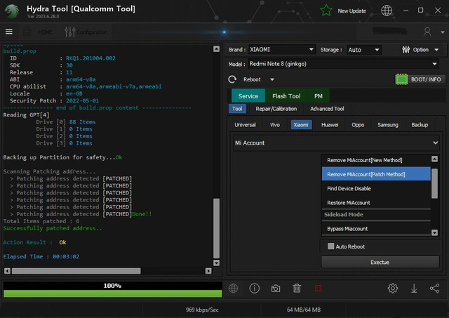
Task: Click operation list scroll down arrow
Action: tap(434, 232)
